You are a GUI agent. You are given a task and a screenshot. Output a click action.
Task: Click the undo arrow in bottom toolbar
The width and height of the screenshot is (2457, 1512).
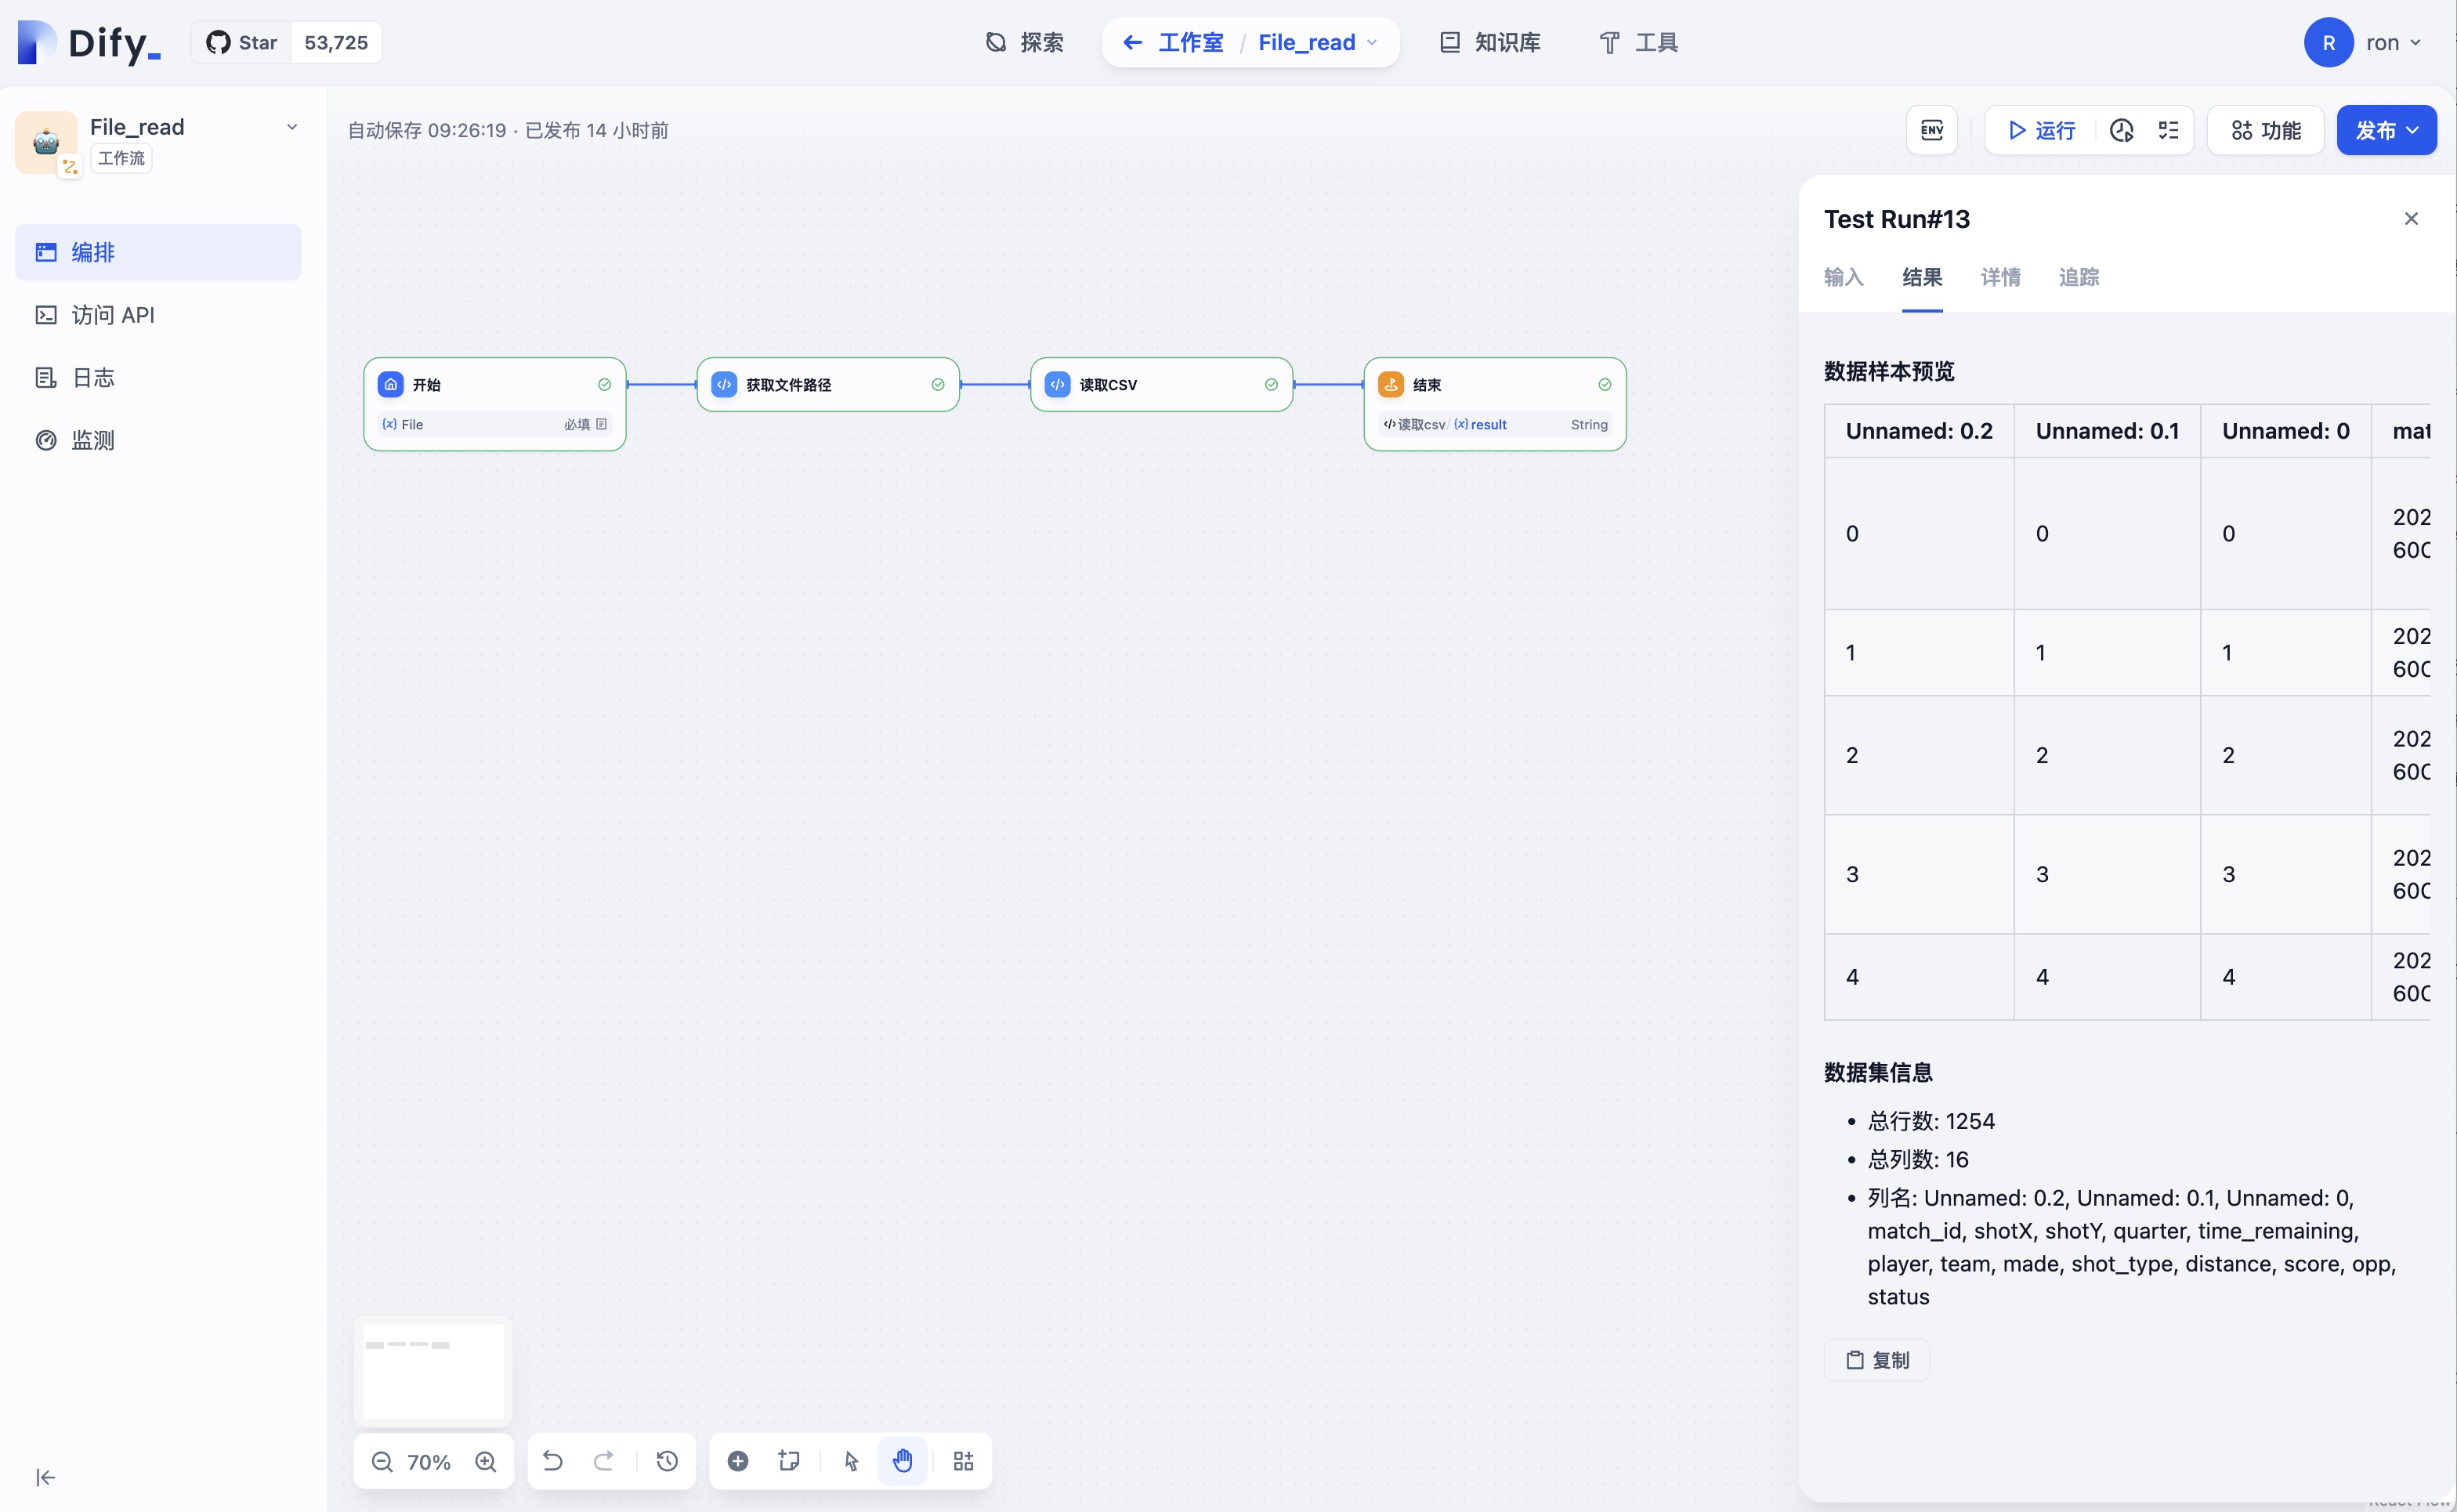pyautogui.click(x=552, y=1461)
